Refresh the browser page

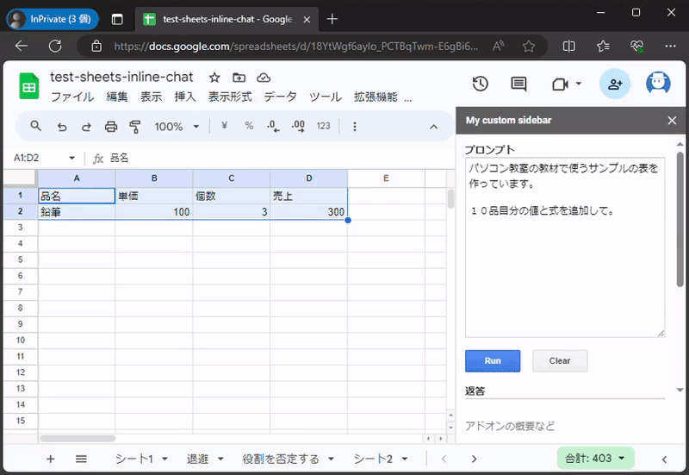click(55, 46)
